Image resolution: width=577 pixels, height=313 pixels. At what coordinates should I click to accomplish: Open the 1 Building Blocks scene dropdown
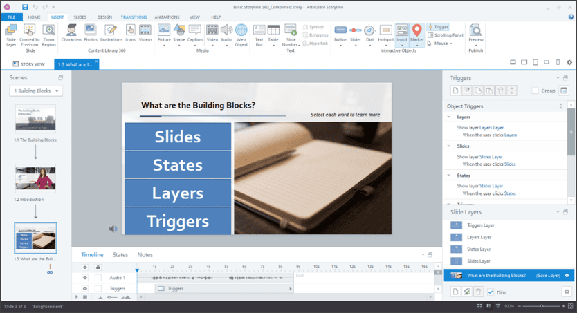(35, 91)
